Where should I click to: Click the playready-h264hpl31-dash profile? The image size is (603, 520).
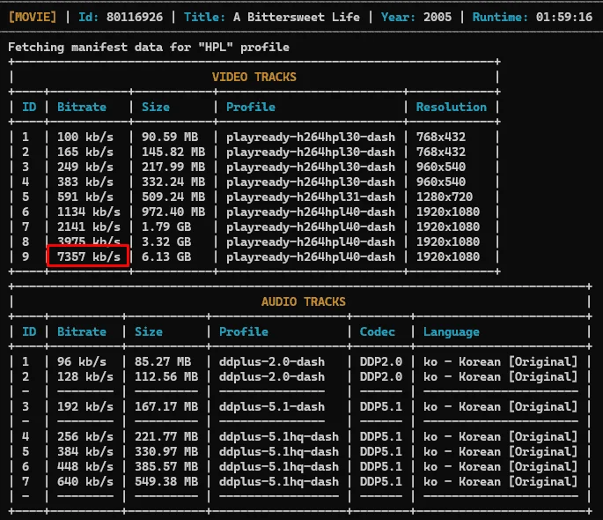[x=311, y=197]
